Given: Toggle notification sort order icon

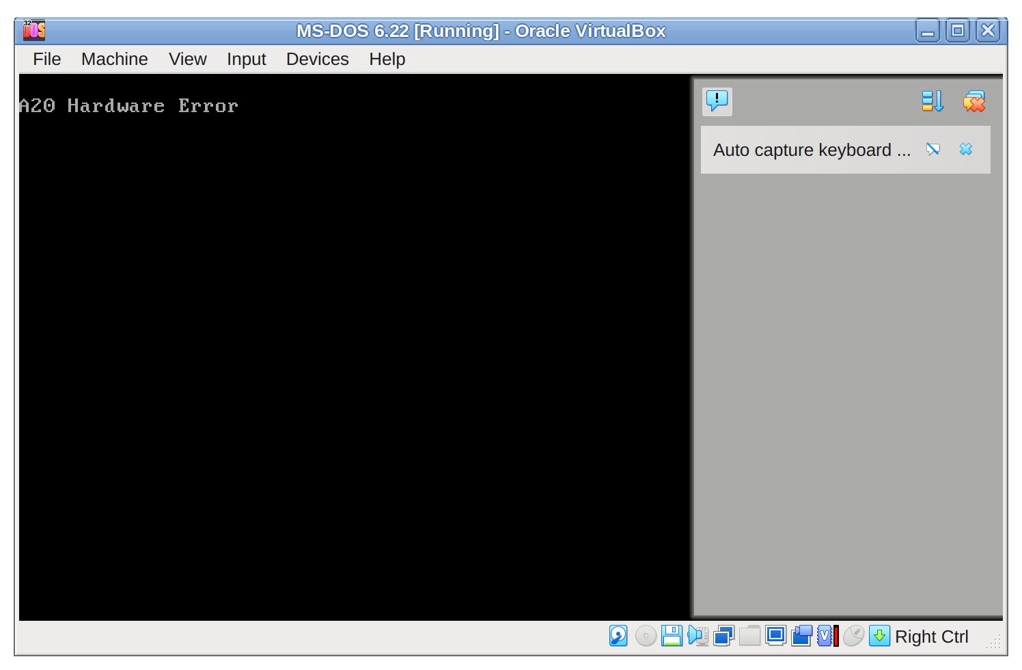Looking at the screenshot, I should click(933, 101).
